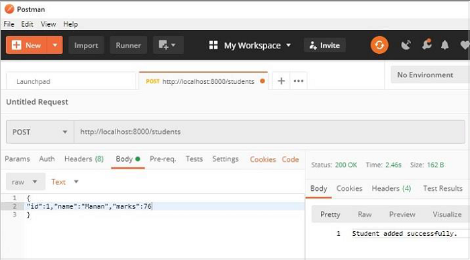Click the satellite capture requests icon
This screenshot has width=470, height=260.
pyautogui.click(x=406, y=45)
